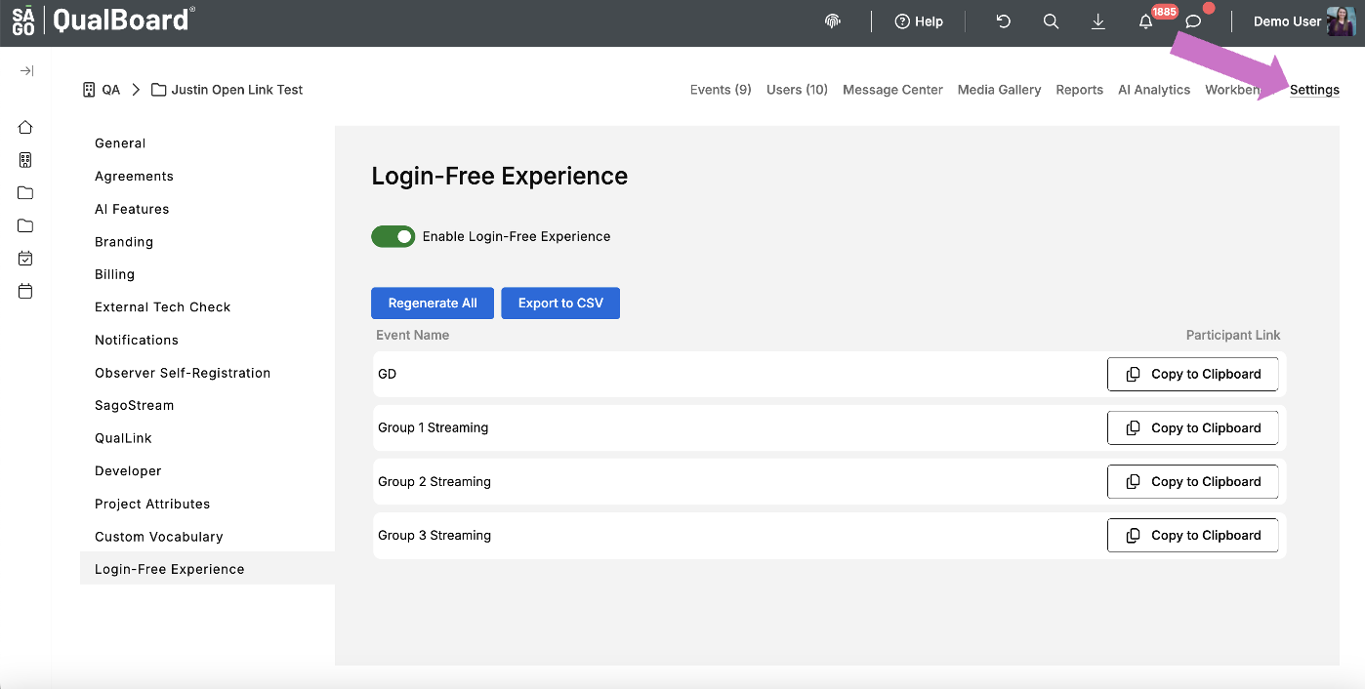Image resolution: width=1365 pixels, height=689 pixels.
Task: Open the checked calendar sidebar icon
Action: click(25, 259)
